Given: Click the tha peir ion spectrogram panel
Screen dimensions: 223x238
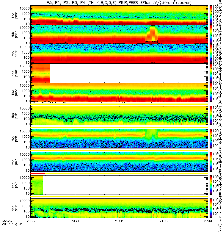Looking at the screenshot, I should click(x=119, y=115).
